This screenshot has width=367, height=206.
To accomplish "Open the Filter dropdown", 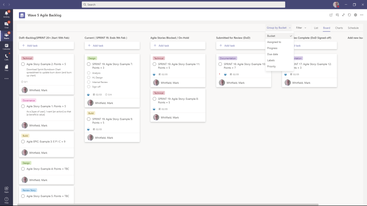I will [300, 28].
